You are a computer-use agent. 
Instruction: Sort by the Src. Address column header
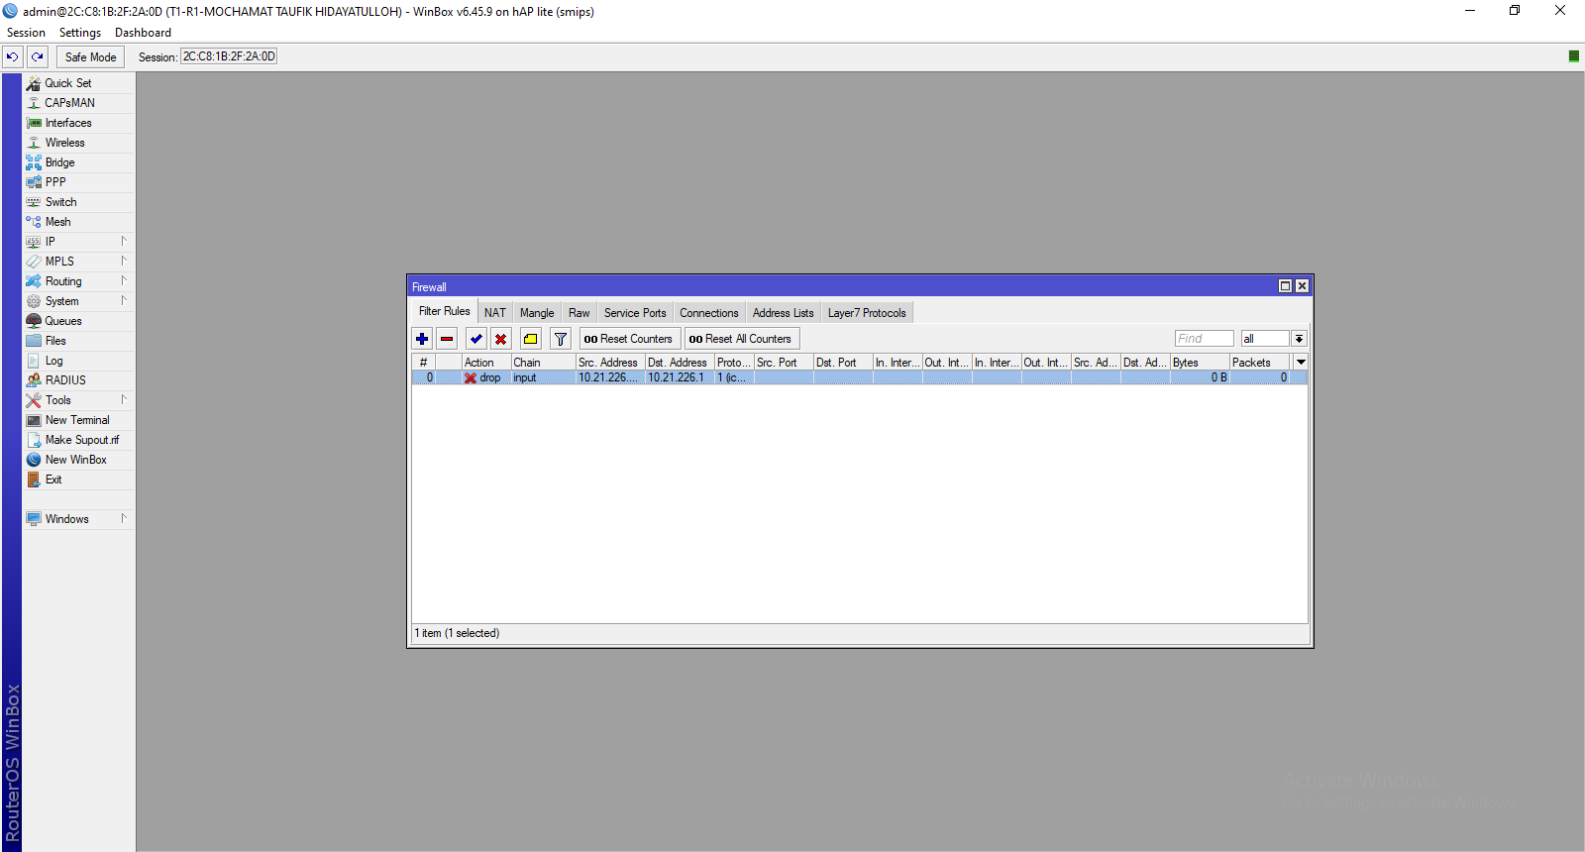click(610, 363)
